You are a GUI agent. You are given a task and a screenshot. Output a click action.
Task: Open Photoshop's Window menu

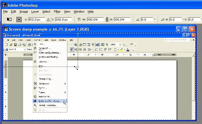pos(79,12)
